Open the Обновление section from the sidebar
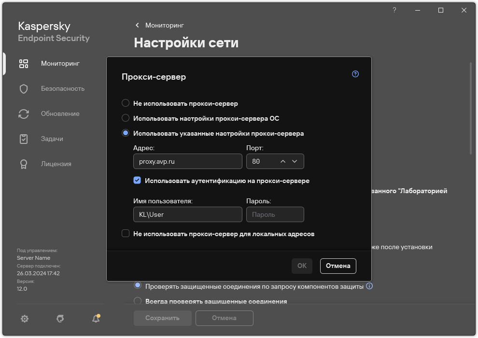The width and height of the screenshot is (478, 338). coord(59,113)
